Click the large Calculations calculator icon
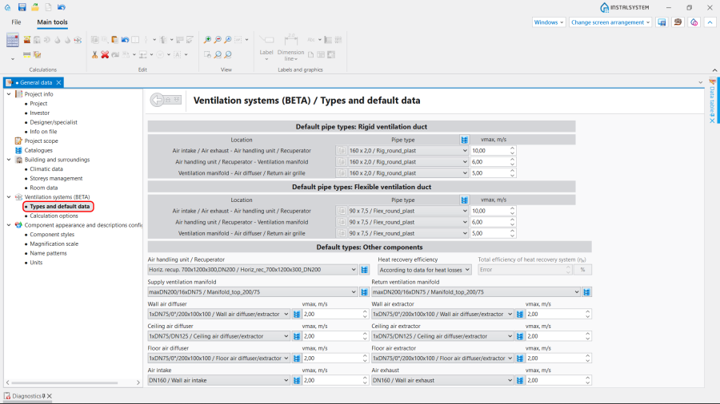This screenshot has height=404, width=720. [x=12, y=40]
